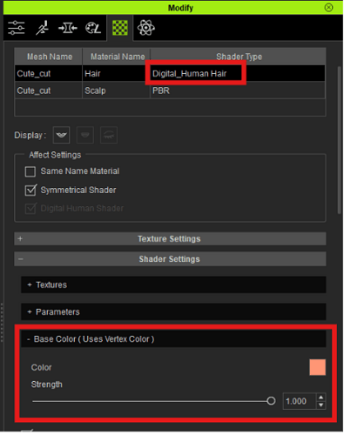Click the Modify panel vertical scrollbar
This screenshot has width=344, height=435.
[339, 140]
